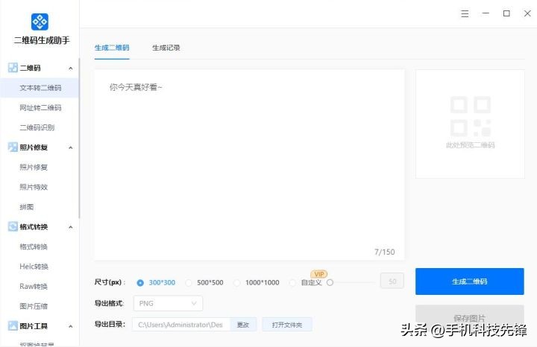This screenshot has width=537, height=347.
Task: Open 网址转二维码 in the sidebar
Action: click(x=40, y=108)
